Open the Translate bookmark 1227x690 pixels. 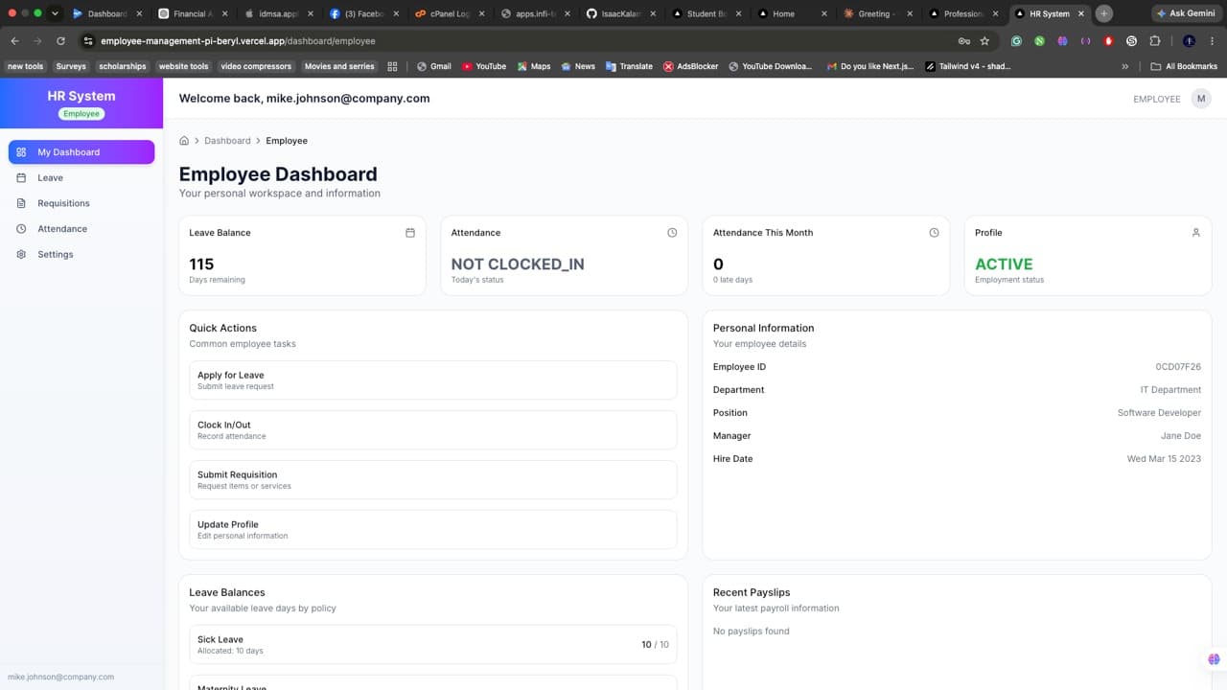629,66
